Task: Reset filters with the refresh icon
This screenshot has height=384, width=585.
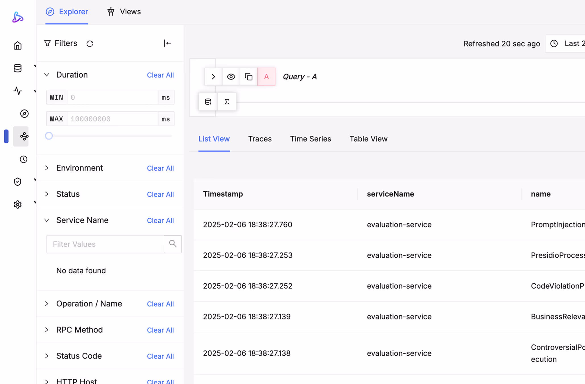Action: pos(90,44)
